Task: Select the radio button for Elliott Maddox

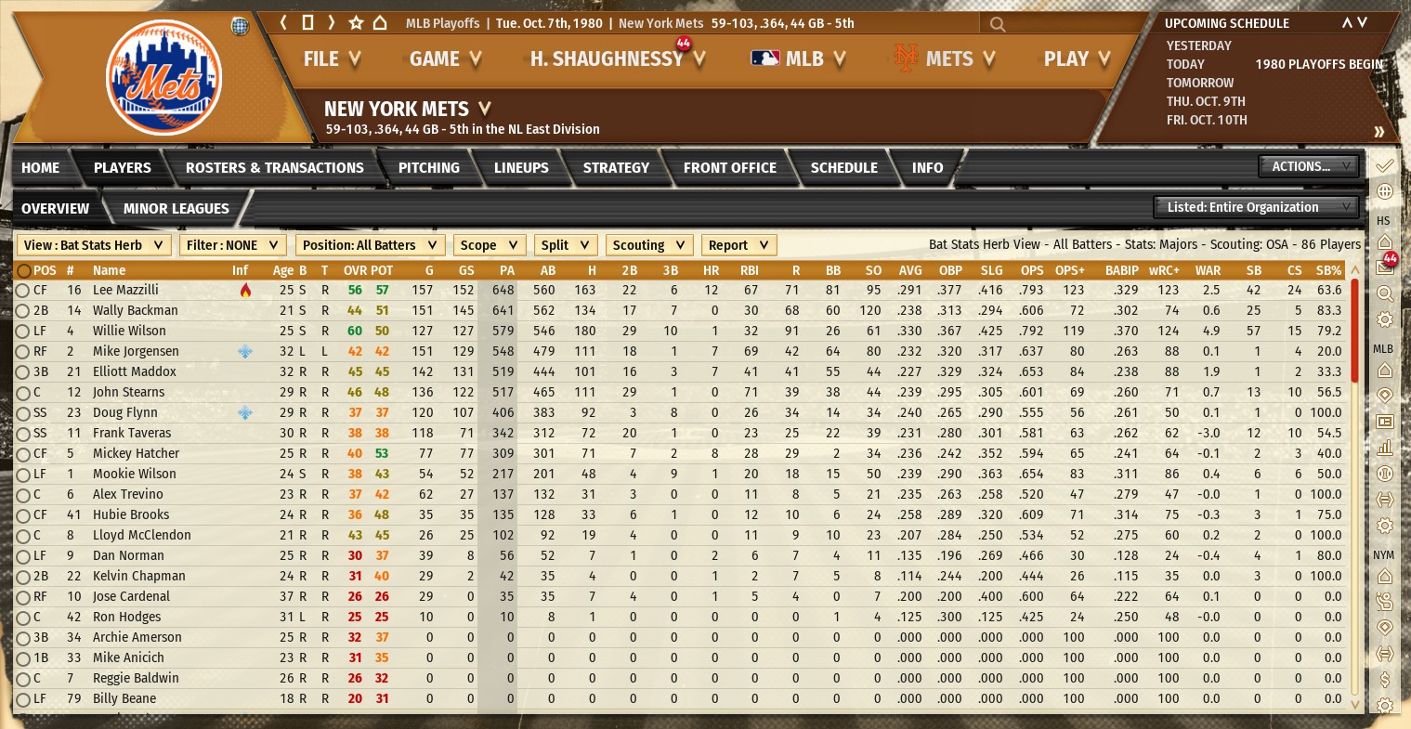Action: pyautogui.click(x=22, y=372)
